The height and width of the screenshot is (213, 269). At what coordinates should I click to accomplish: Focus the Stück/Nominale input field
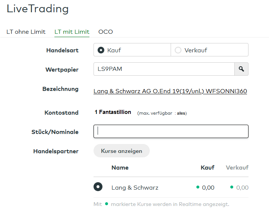coord(171,131)
